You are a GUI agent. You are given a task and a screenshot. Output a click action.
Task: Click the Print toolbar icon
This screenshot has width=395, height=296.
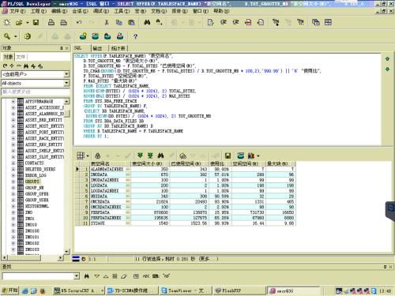click(x=51, y=22)
